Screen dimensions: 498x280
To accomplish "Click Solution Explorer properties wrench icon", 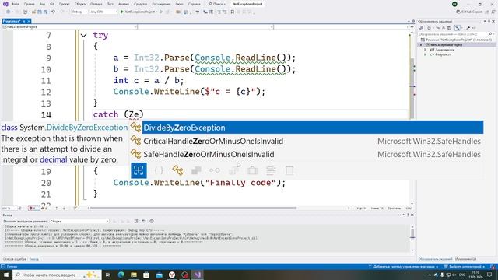I will (468, 28).
